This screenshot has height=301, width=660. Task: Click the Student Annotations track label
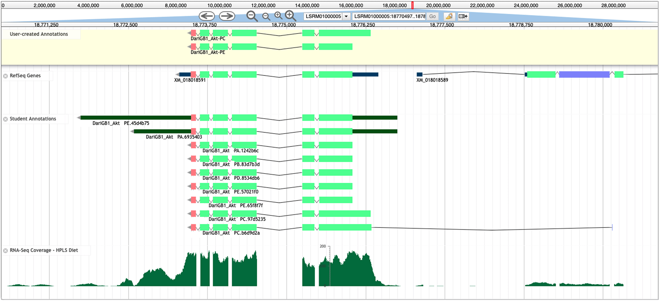point(33,119)
